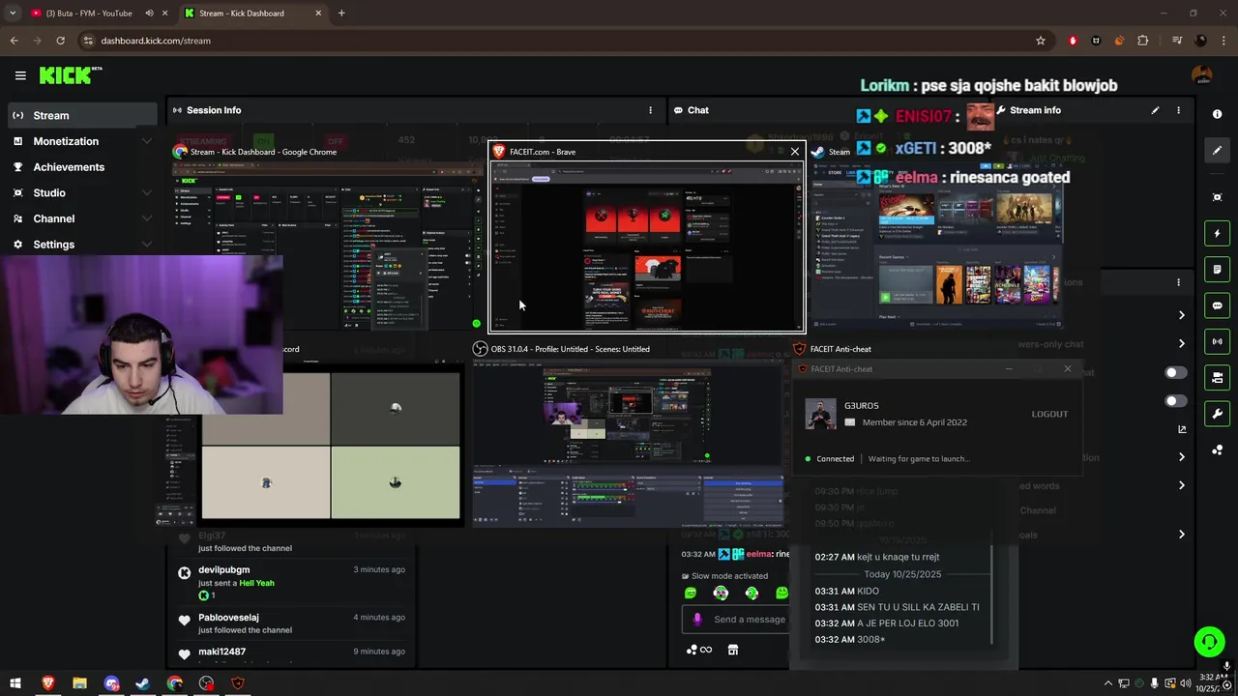
Task: Open the Chrome extensions puzzle icon
Action: [x=1143, y=41]
